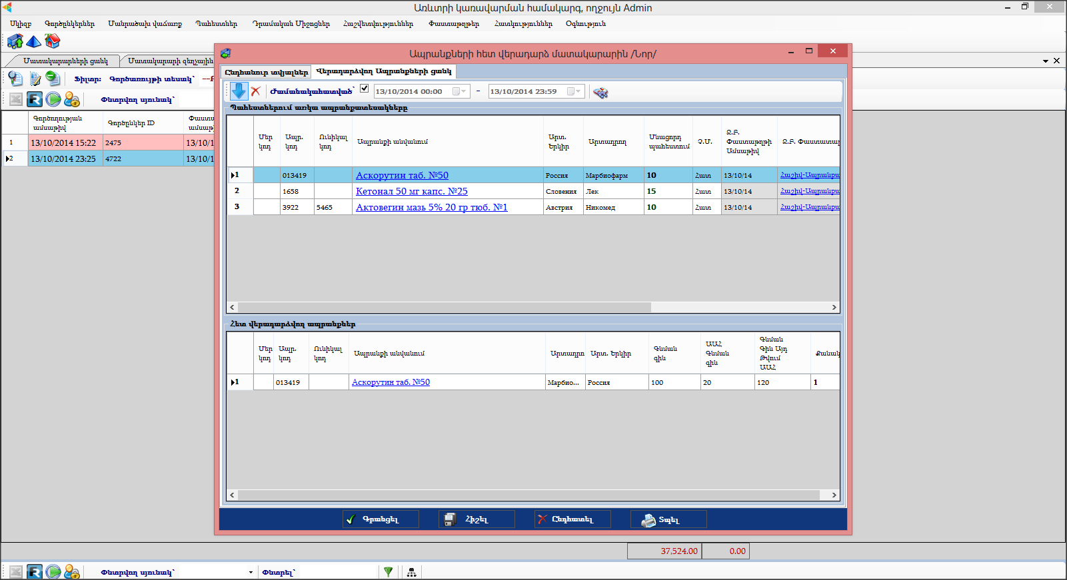The height and width of the screenshot is (580, 1067).
Task: Click the green play icon in upper toolbar
Action: click(x=53, y=100)
